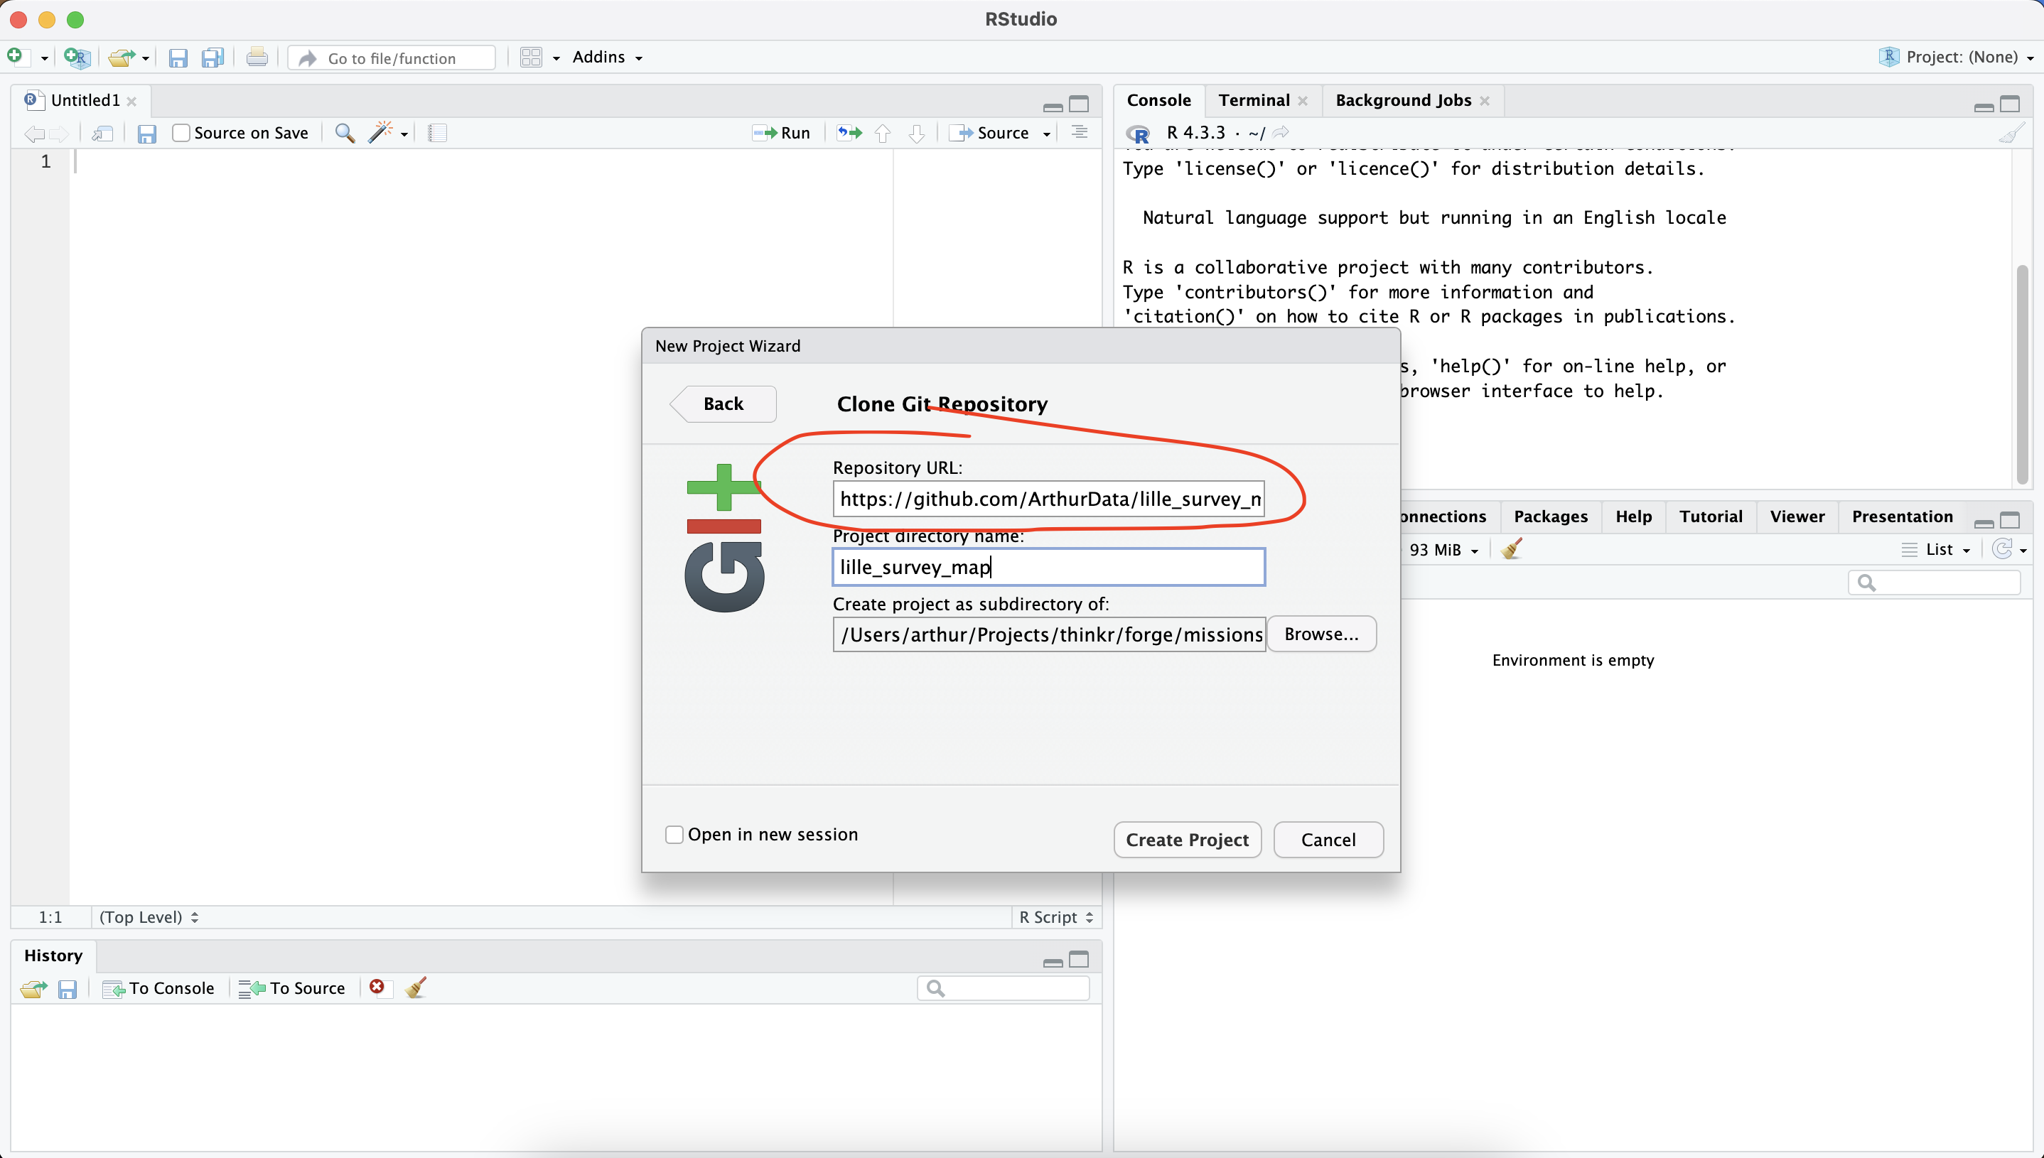2044x1158 pixels.
Task: Click the Clear console broom icon
Action: [2011, 133]
